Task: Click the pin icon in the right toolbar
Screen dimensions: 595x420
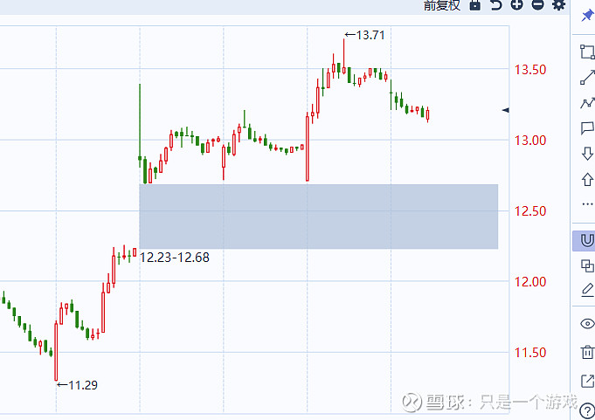Action: (x=586, y=16)
